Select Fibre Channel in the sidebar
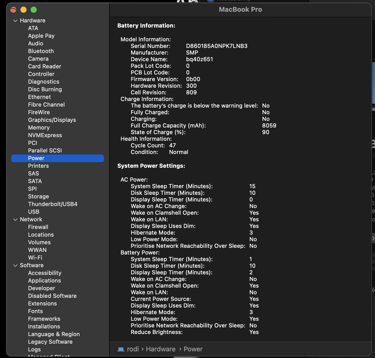The height and width of the screenshot is (358, 375). 46,105
